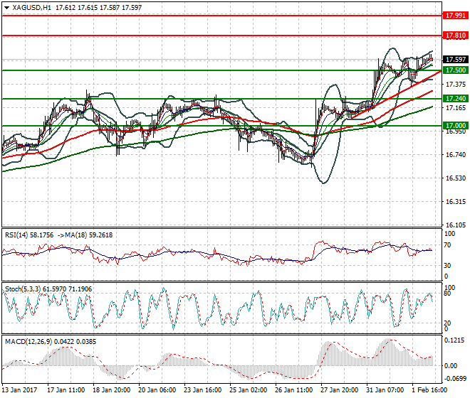Click the RSI scale level 70
470x398 pixels.
coord(447,245)
